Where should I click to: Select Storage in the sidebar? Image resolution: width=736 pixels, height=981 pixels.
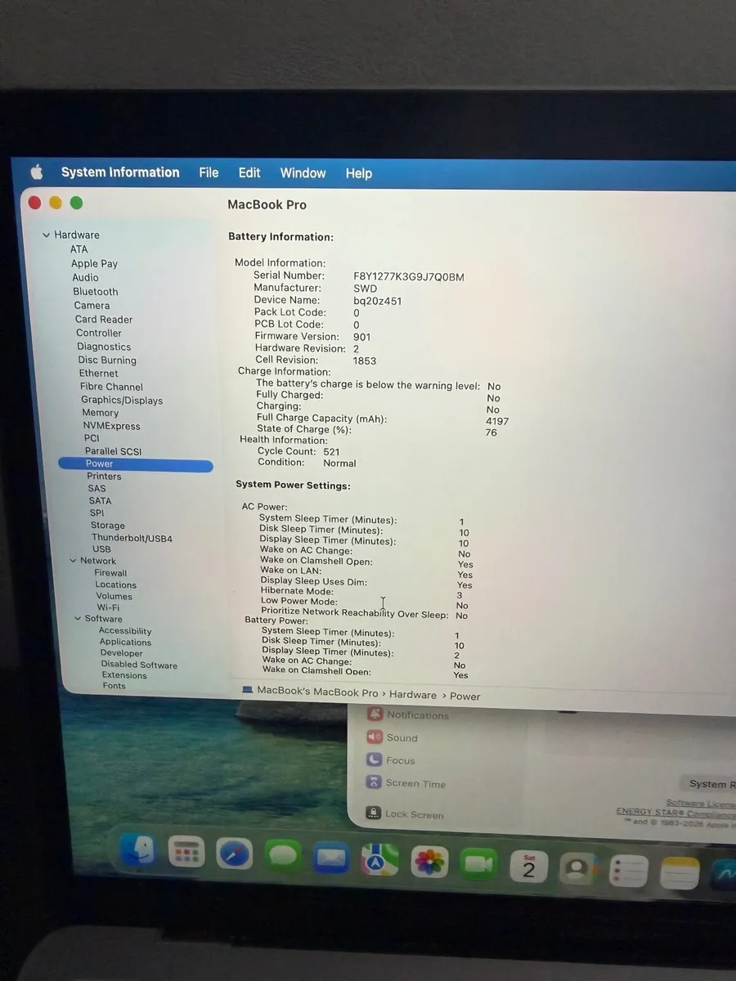(108, 526)
